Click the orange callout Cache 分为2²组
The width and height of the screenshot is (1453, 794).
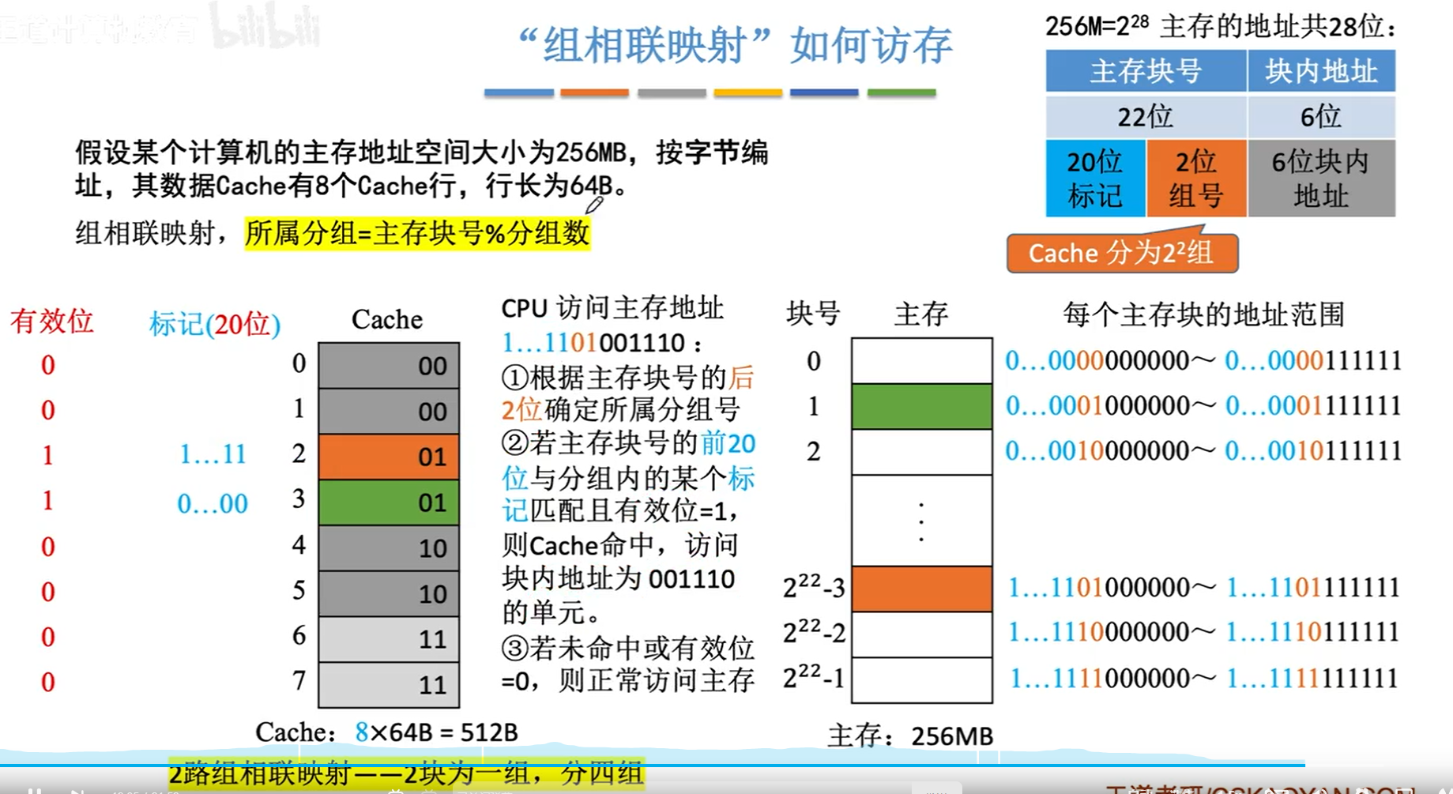tap(1122, 253)
